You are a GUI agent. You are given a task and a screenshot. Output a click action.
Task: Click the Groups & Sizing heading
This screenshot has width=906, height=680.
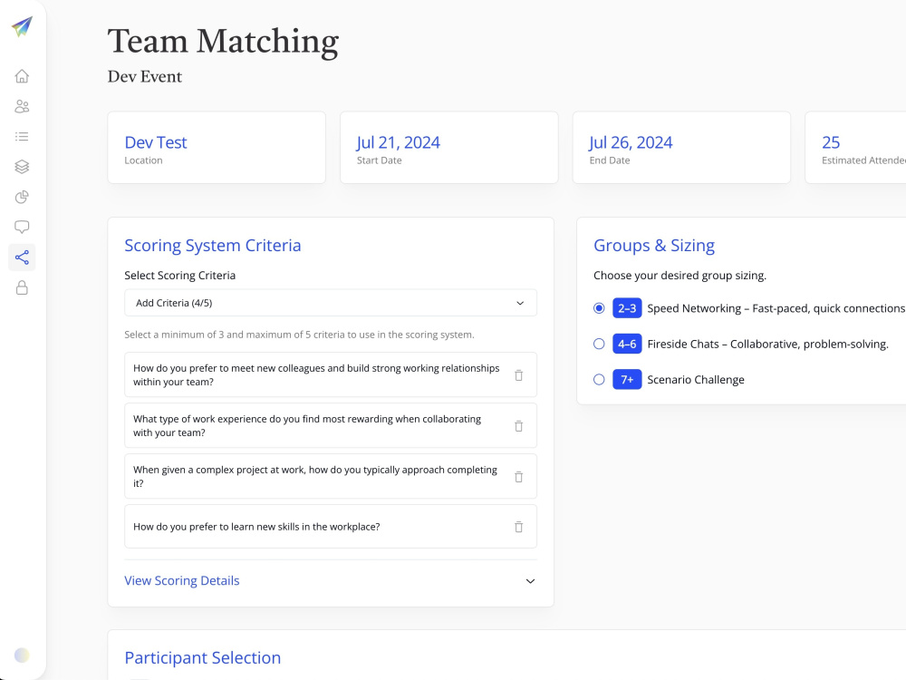coord(654,245)
